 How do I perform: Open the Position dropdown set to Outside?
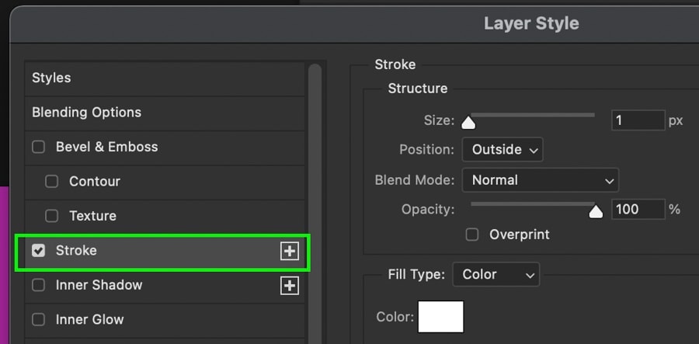pyautogui.click(x=503, y=150)
